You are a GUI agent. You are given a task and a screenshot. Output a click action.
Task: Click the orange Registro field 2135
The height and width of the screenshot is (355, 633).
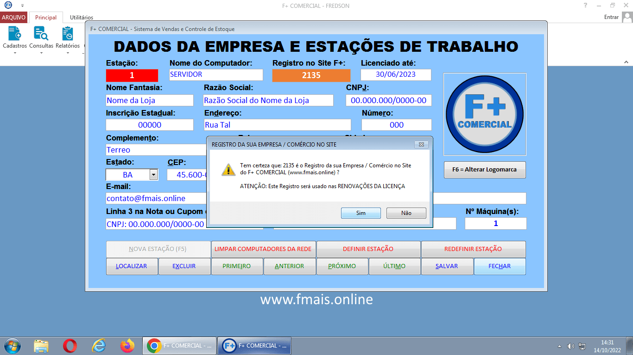coord(311,75)
